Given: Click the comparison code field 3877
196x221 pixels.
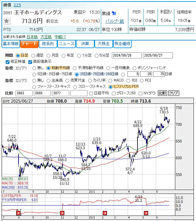Looking at the screenshot, I should point(61,93).
